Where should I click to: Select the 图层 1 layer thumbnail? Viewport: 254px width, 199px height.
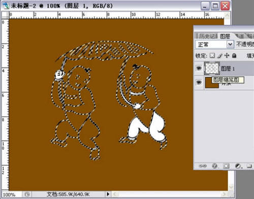[212, 69]
